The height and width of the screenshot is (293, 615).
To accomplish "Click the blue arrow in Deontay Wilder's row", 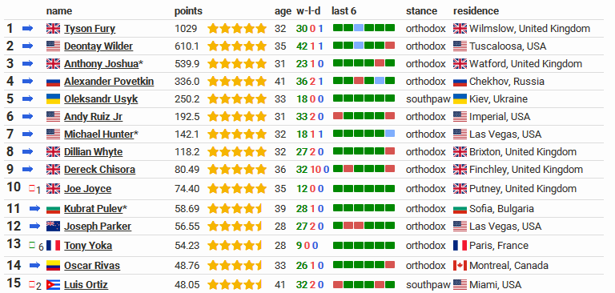I will pos(27,46).
